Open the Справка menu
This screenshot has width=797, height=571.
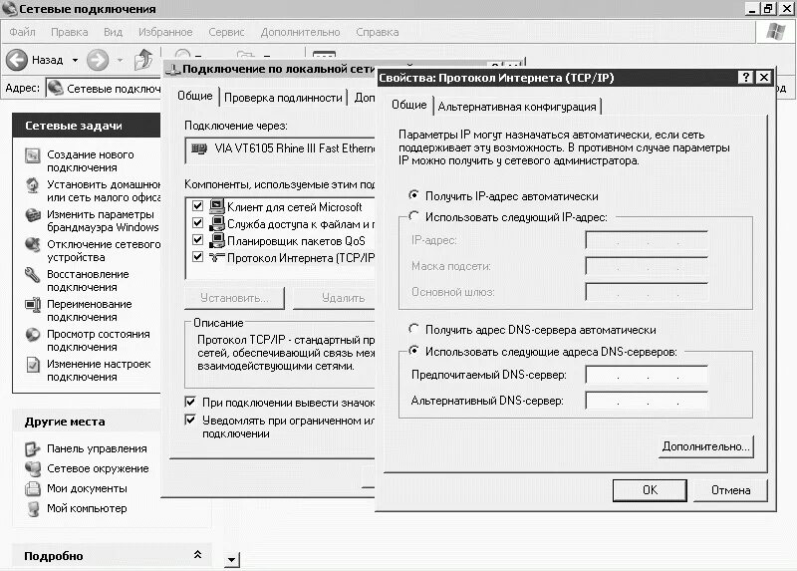[x=378, y=32]
